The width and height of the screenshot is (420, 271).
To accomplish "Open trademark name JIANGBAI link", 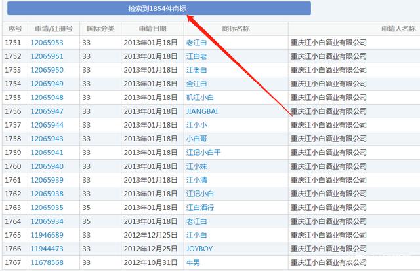I will pos(202,111).
